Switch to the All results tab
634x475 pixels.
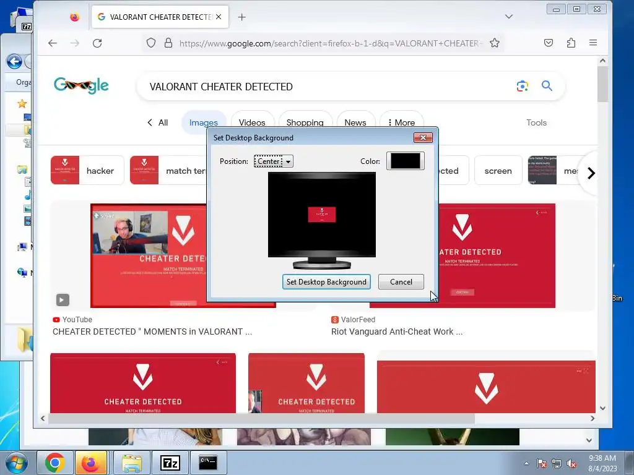point(163,122)
